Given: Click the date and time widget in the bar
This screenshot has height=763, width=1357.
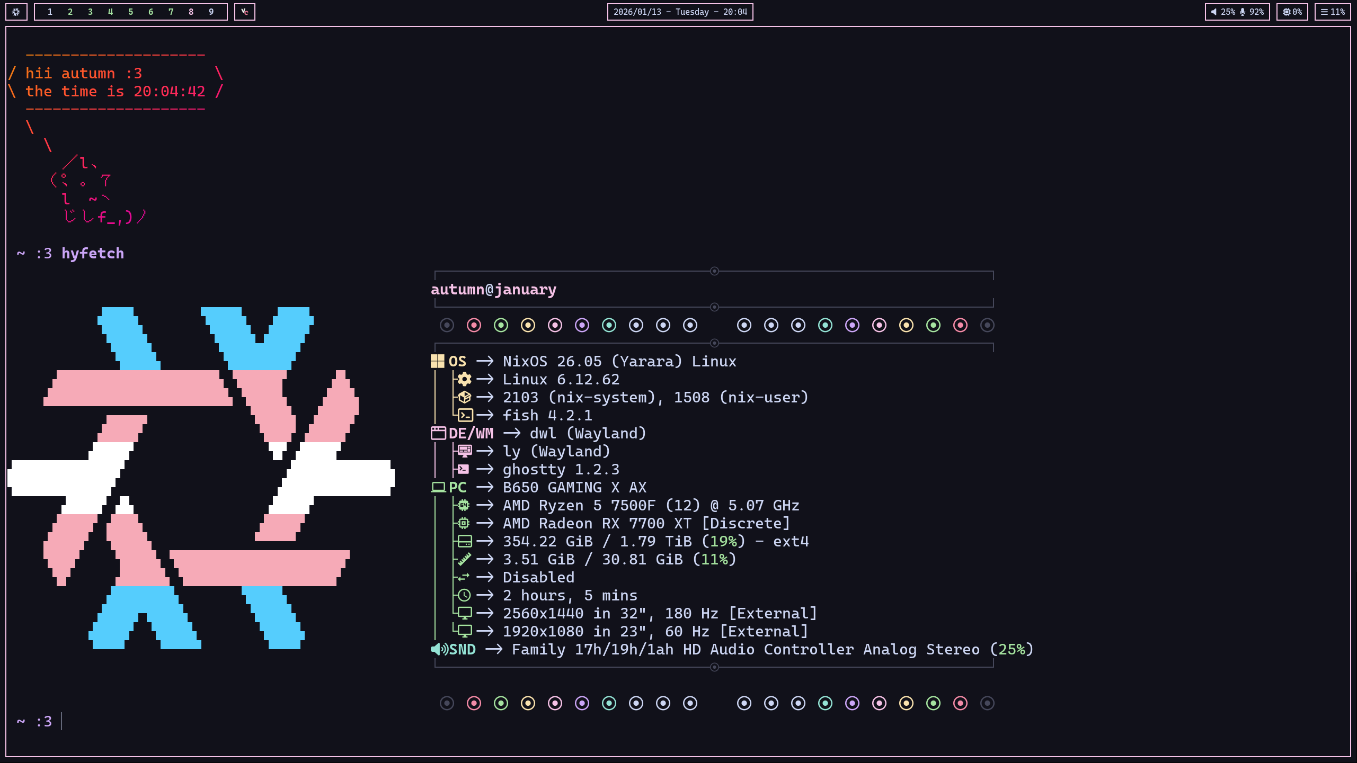Looking at the screenshot, I should coord(680,12).
